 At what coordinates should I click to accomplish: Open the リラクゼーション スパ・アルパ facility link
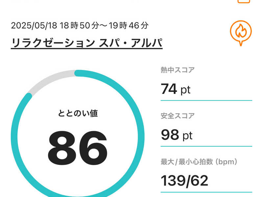[87, 43]
